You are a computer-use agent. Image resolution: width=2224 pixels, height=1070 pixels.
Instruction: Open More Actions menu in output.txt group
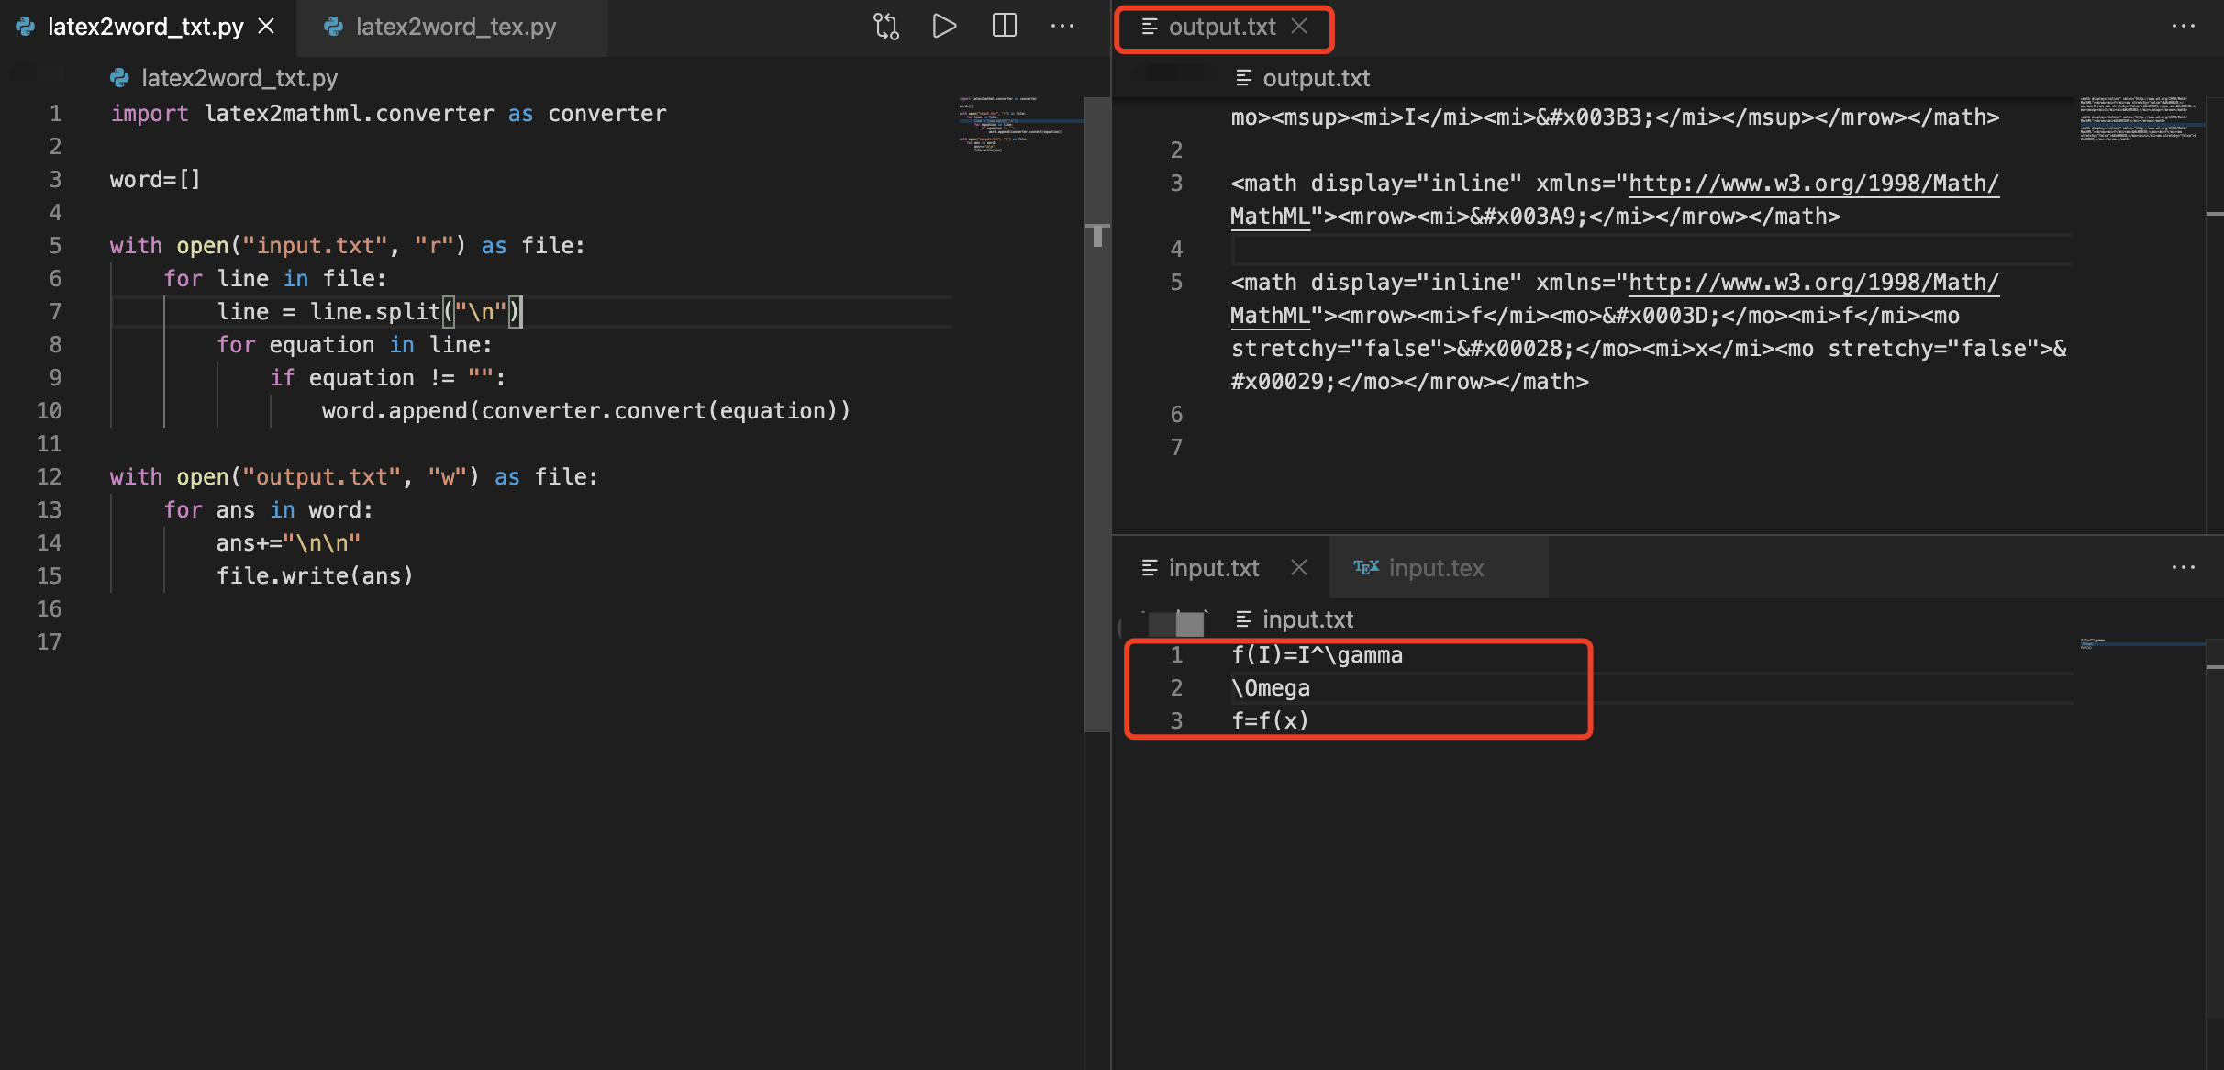[x=2183, y=27]
